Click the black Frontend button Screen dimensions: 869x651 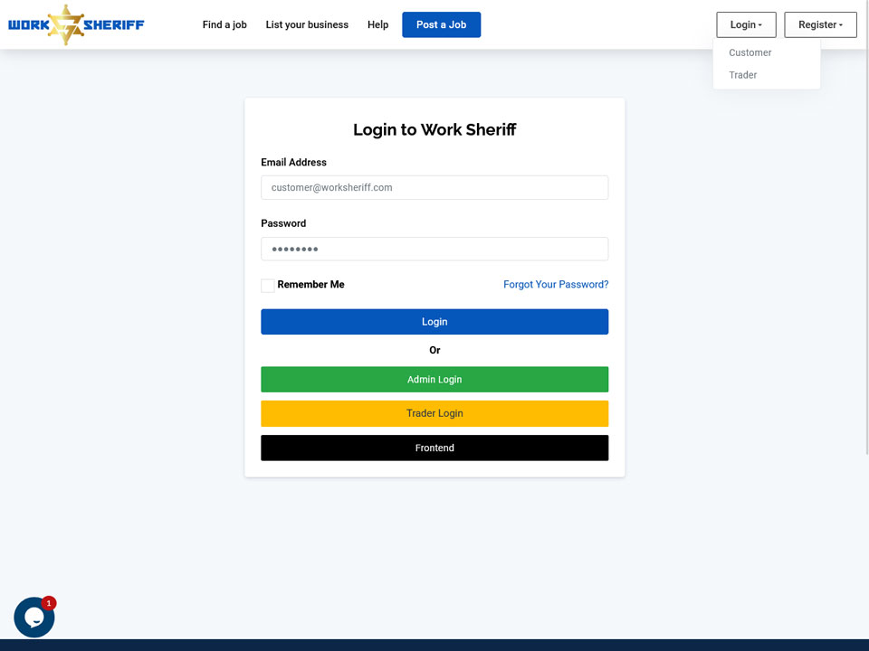(x=434, y=448)
